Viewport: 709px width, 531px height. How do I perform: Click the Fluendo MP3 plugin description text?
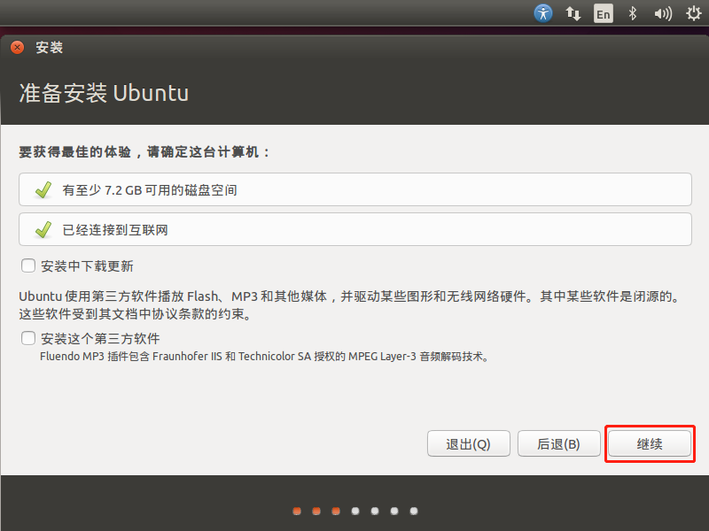coord(264,357)
